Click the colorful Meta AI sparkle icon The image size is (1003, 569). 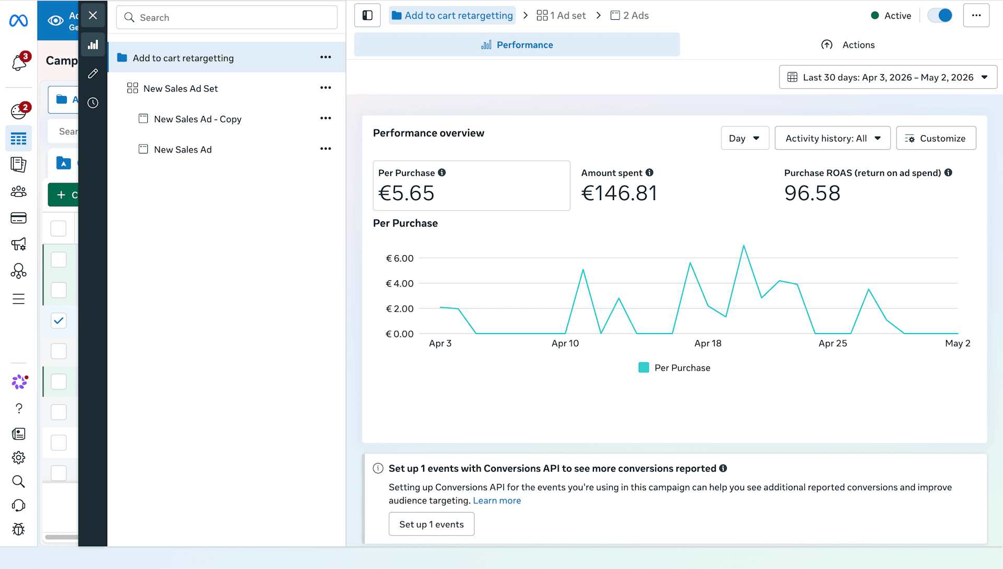[19, 382]
